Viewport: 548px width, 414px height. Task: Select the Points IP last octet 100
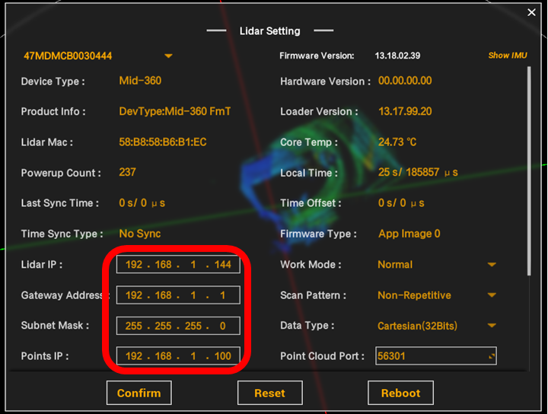pos(222,356)
